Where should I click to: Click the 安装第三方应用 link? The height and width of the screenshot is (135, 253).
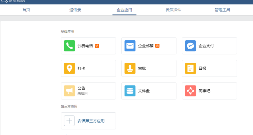91,121
